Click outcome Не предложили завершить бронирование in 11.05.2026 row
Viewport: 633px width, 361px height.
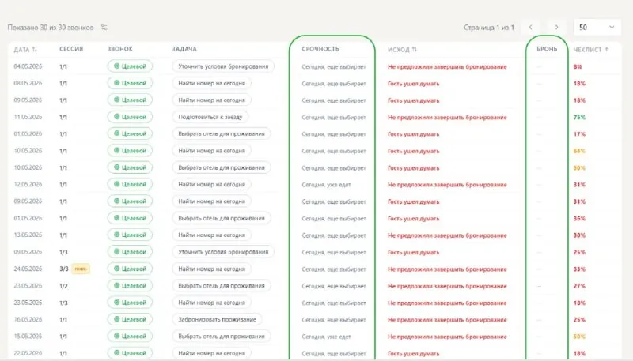point(447,117)
